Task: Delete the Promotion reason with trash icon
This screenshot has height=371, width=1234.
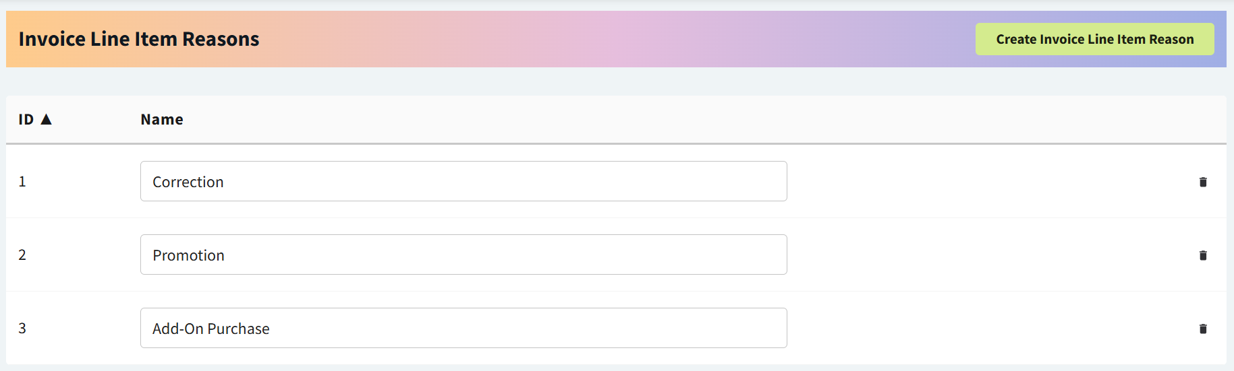Action: [1202, 255]
